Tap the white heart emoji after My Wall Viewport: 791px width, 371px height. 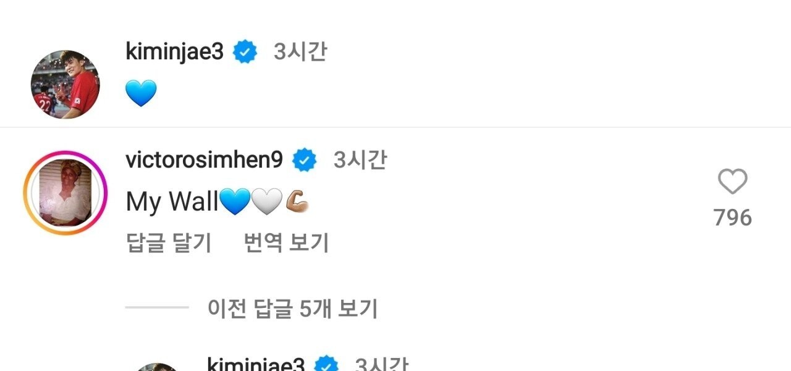[x=268, y=202]
